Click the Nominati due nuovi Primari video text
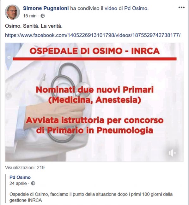Screen dimensions: 189x205 click(x=95, y=90)
